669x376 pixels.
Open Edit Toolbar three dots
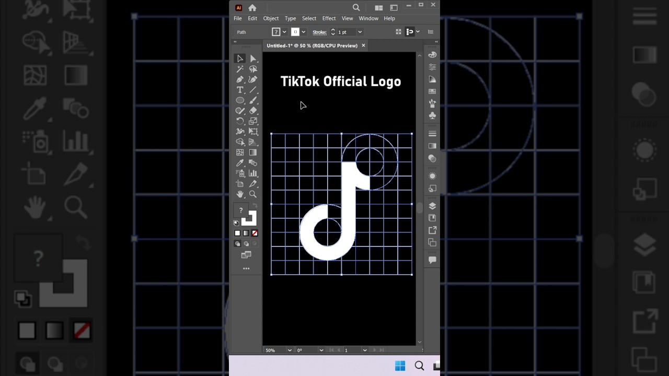coord(246,268)
